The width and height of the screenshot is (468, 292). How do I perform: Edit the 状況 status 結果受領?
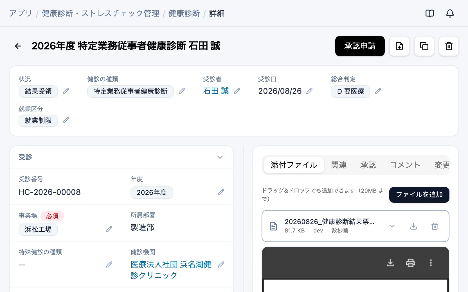[66, 91]
